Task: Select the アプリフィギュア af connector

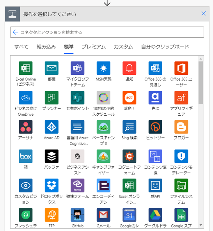Action: click(181, 97)
